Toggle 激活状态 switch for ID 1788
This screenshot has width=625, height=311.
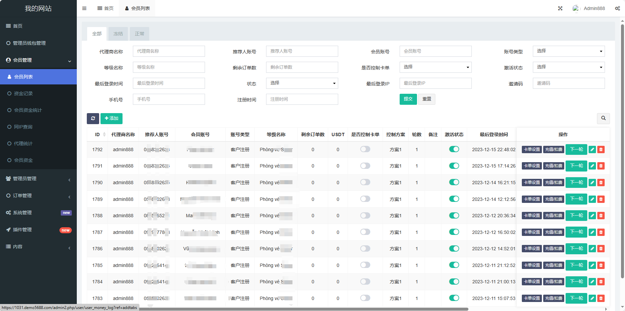pos(454,216)
